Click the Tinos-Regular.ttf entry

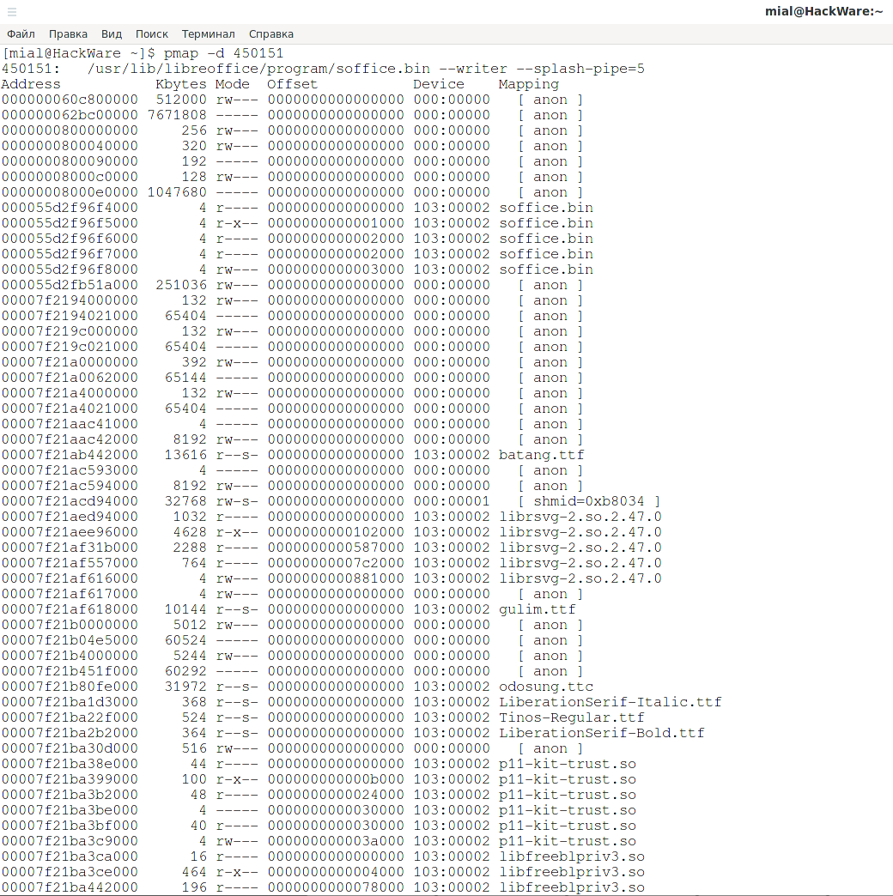click(571, 717)
